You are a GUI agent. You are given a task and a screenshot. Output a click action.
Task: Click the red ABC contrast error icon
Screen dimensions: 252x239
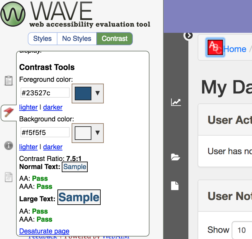click(215, 47)
